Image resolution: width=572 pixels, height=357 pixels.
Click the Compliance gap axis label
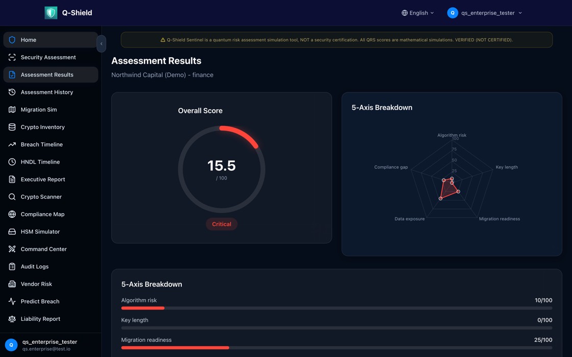391,167
